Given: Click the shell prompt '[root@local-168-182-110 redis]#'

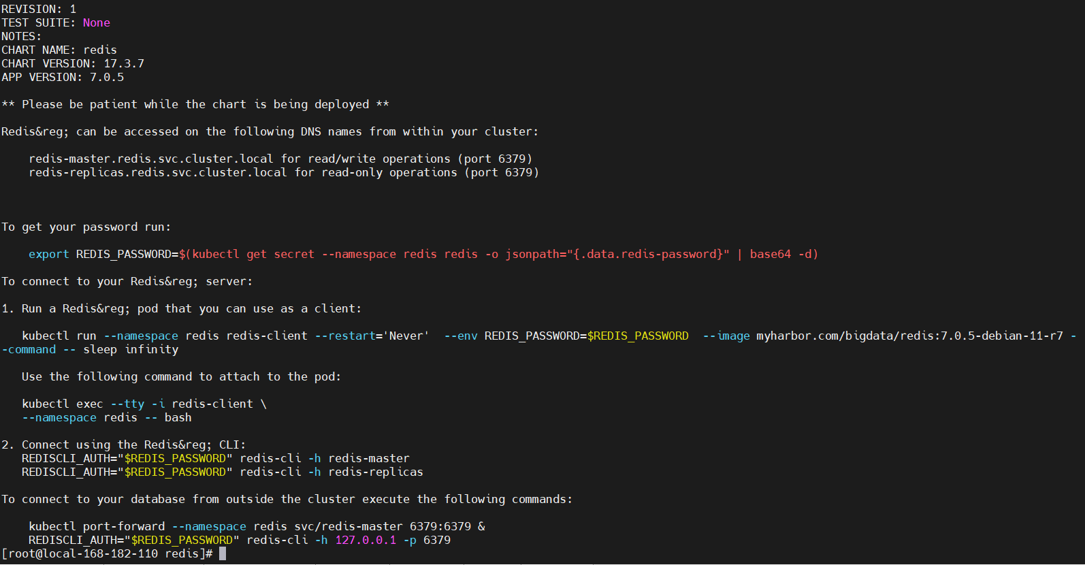Looking at the screenshot, I should 107,553.
